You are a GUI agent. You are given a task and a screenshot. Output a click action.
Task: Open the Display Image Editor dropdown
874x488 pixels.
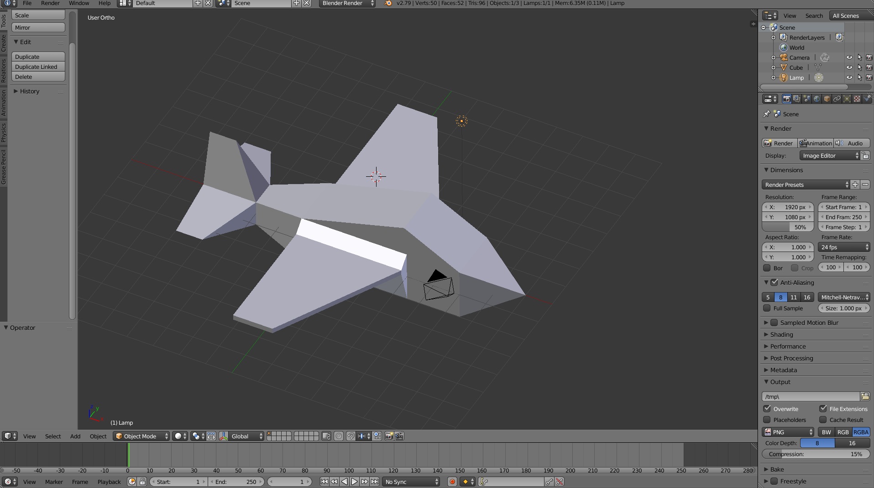pyautogui.click(x=830, y=156)
